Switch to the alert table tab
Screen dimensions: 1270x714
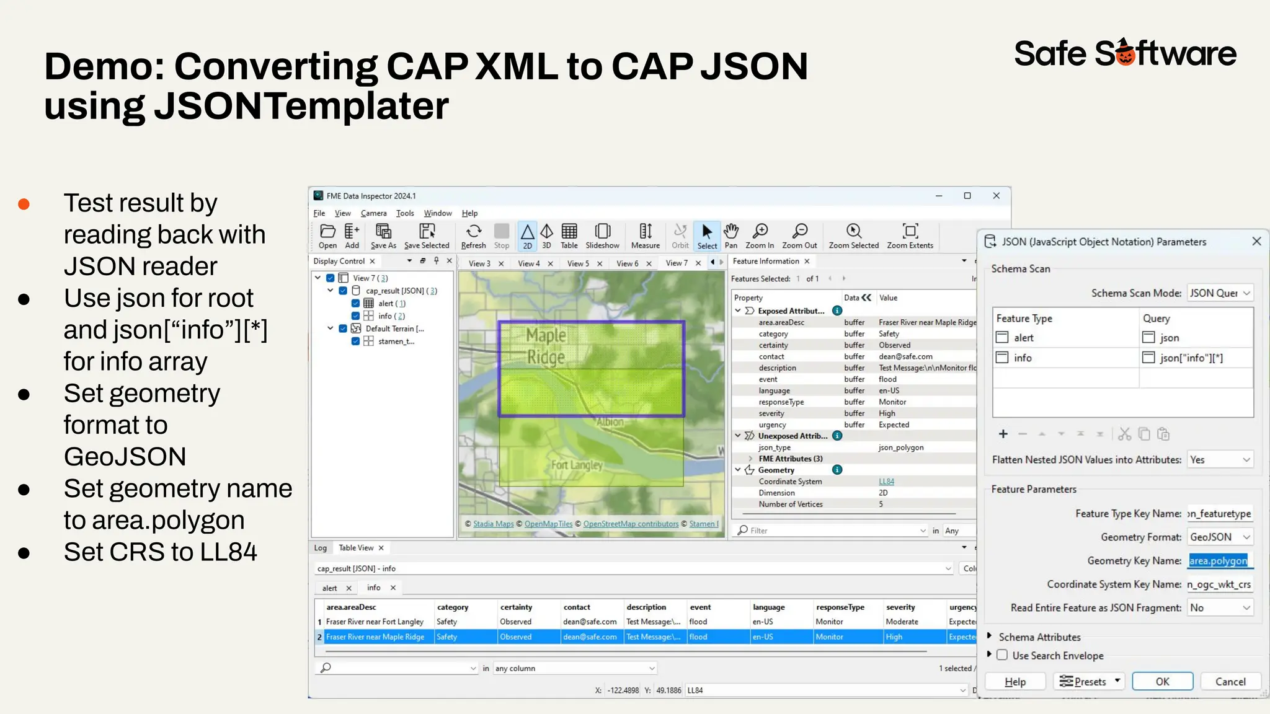[x=329, y=588]
